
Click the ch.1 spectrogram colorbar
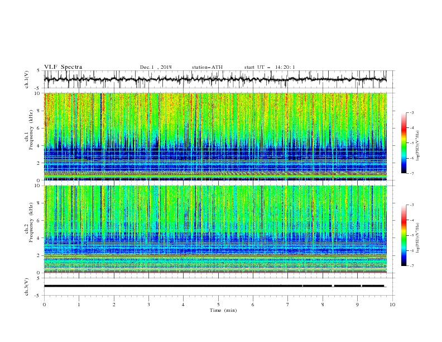coord(404,143)
